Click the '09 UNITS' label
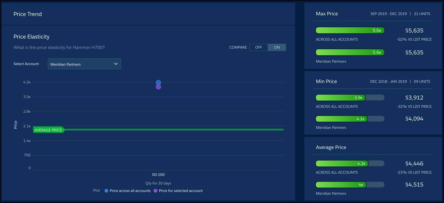444x203 pixels. tap(422, 82)
